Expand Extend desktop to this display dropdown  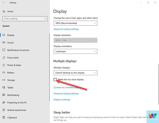point(75,73)
